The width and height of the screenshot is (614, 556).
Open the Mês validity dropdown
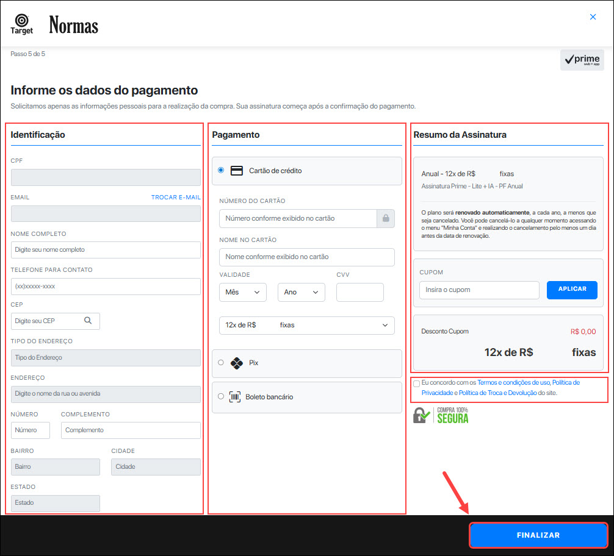click(x=243, y=293)
